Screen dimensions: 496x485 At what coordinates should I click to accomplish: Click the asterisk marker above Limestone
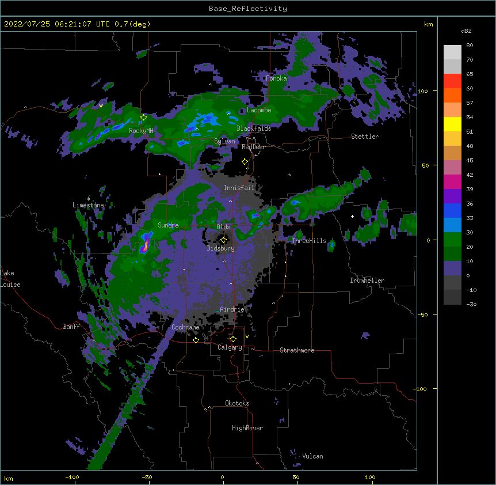(x=88, y=199)
